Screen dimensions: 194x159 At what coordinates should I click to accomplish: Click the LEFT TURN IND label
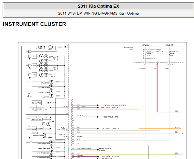pyautogui.click(x=44, y=148)
